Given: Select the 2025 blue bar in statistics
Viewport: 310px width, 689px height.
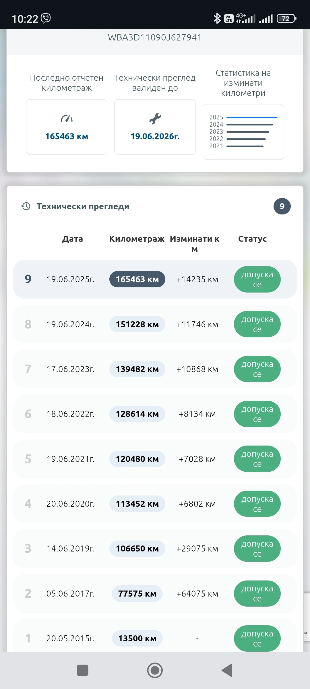Looking at the screenshot, I should pos(251,117).
